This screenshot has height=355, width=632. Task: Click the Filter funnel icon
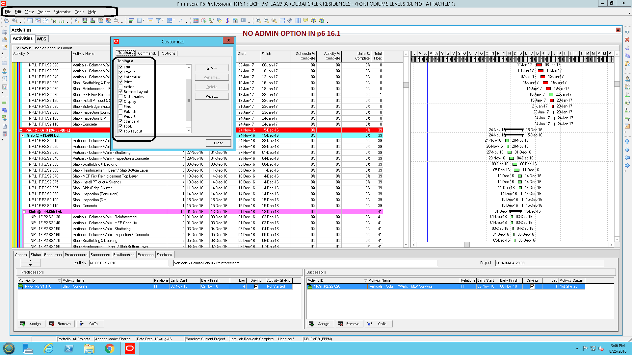[x=158, y=20]
